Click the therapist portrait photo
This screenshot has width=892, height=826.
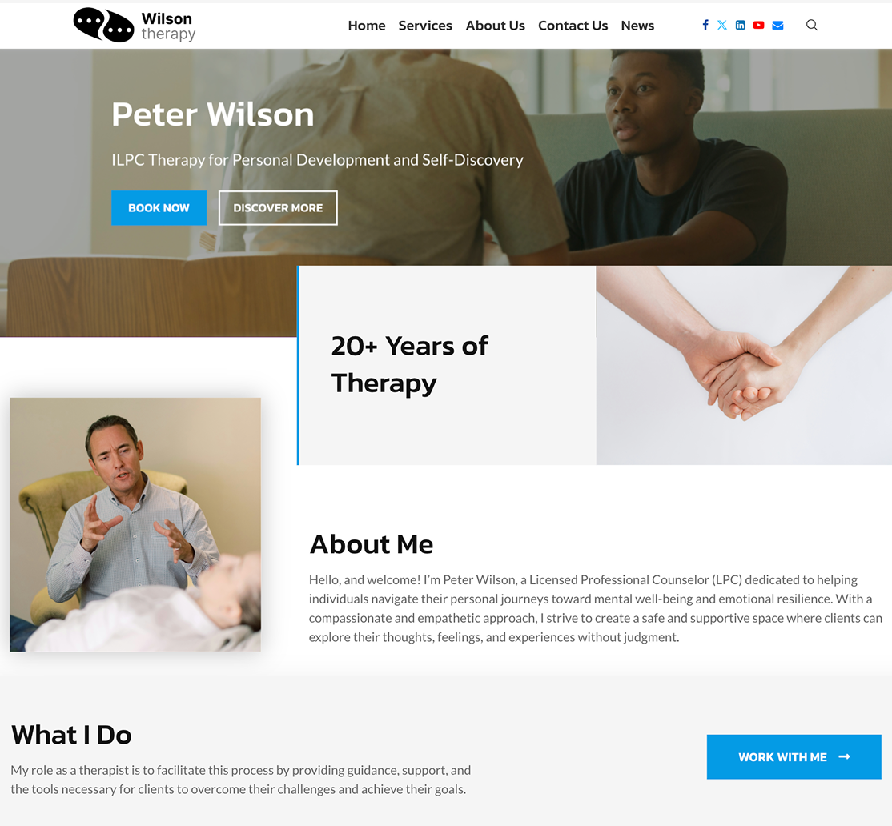tap(135, 524)
